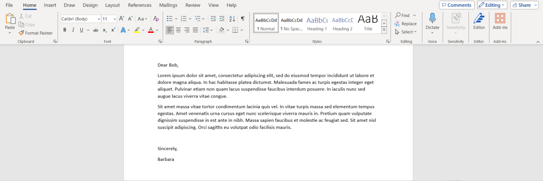This screenshot has height=181, width=543.
Task: Apply strikethrough formatting
Action: click(x=96, y=30)
